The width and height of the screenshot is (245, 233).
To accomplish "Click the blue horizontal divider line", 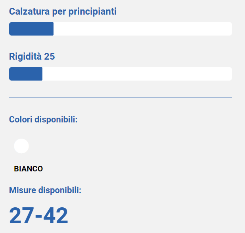I will click(x=121, y=98).
